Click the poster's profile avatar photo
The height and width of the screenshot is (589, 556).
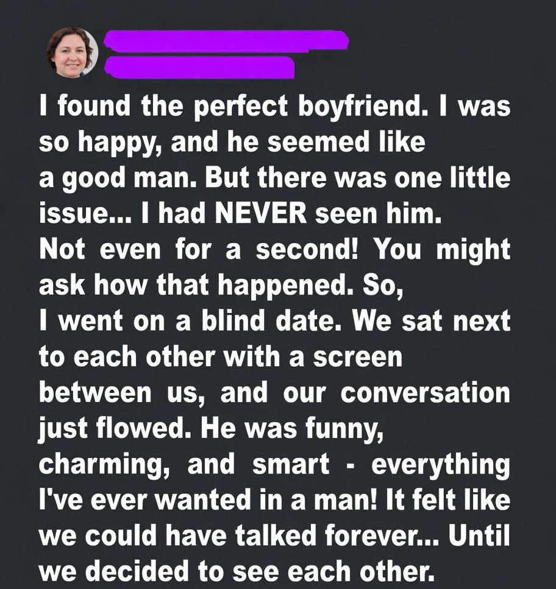point(73,52)
